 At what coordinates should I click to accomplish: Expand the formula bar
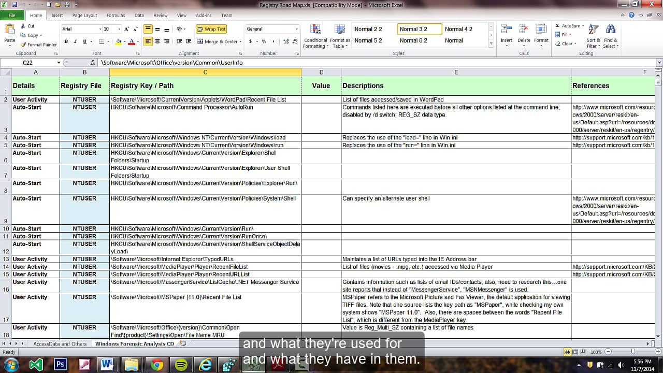coord(659,63)
